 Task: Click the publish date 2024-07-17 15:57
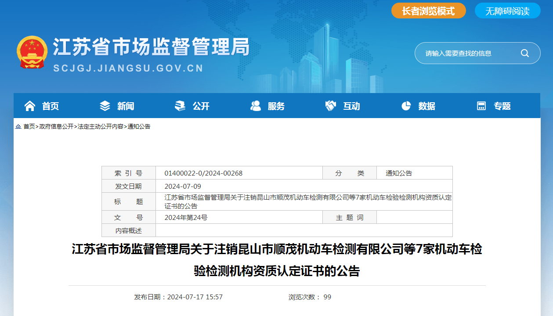point(178,297)
